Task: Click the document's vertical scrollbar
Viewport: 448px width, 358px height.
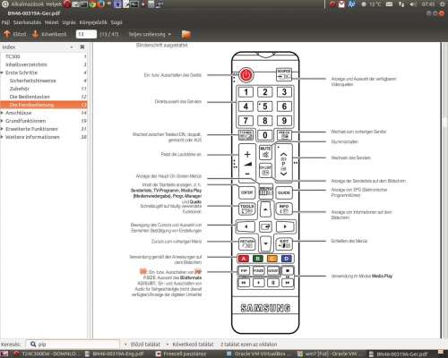Action: tap(444, 191)
